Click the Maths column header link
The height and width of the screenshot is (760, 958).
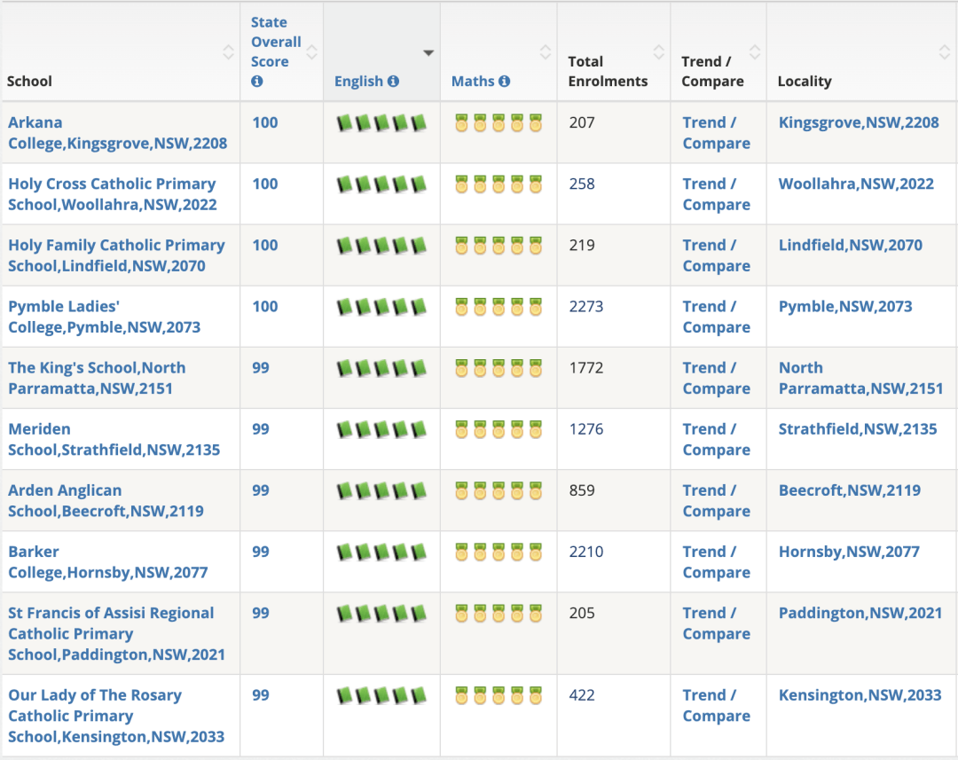tap(473, 82)
